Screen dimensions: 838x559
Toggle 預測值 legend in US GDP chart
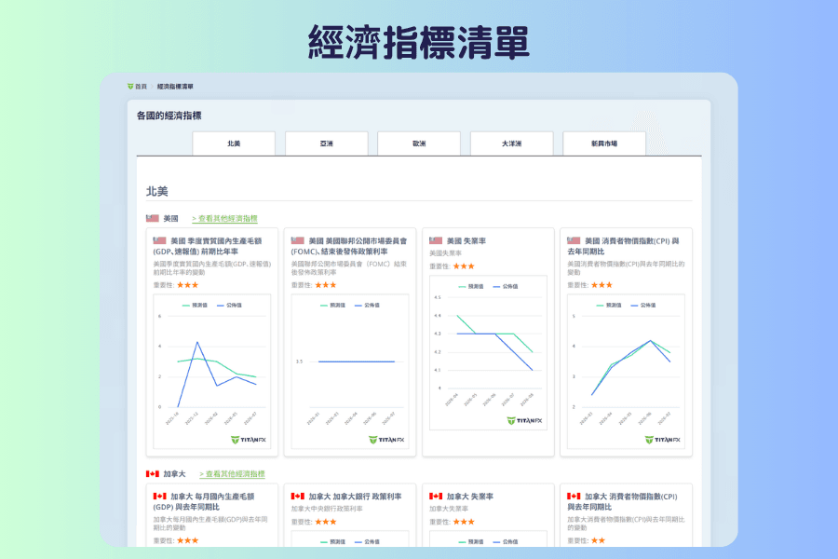pos(195,306)
